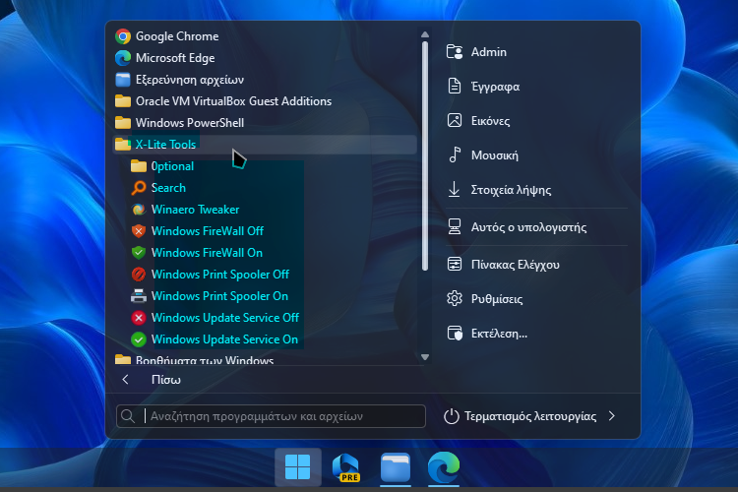Click the computer icon beside Αυτός ο υπολογιστής
The height and width of the screenshot is (492, 738).
coord(455,227)
